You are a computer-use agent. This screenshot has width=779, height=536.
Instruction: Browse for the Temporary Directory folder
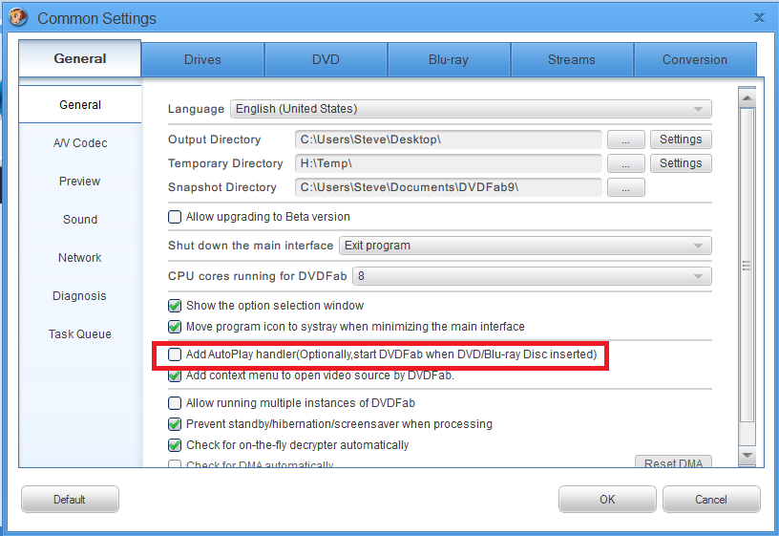pos(626,163)
